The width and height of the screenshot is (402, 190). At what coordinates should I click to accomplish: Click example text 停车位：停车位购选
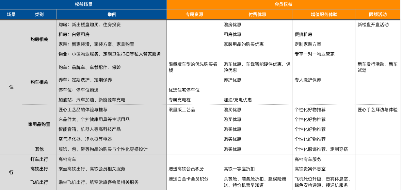(x=78, y=90)
